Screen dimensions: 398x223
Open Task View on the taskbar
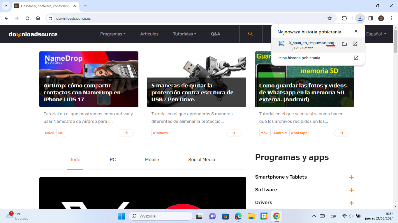click(x=200, y=216)
